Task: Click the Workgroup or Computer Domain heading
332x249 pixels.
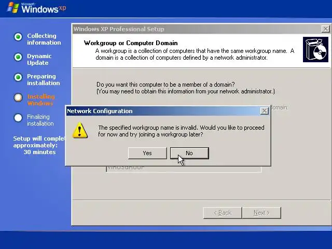Action: point(131,43)
